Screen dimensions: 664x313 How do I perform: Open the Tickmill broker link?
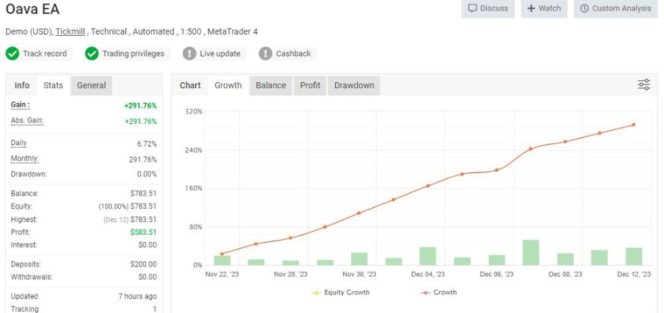(70, 31)
